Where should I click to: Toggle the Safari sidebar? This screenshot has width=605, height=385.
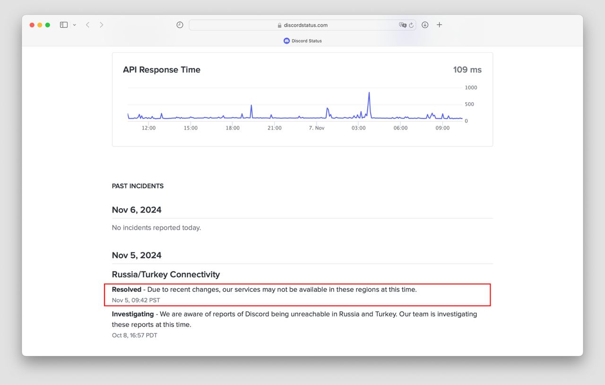(x=64, y=25)
